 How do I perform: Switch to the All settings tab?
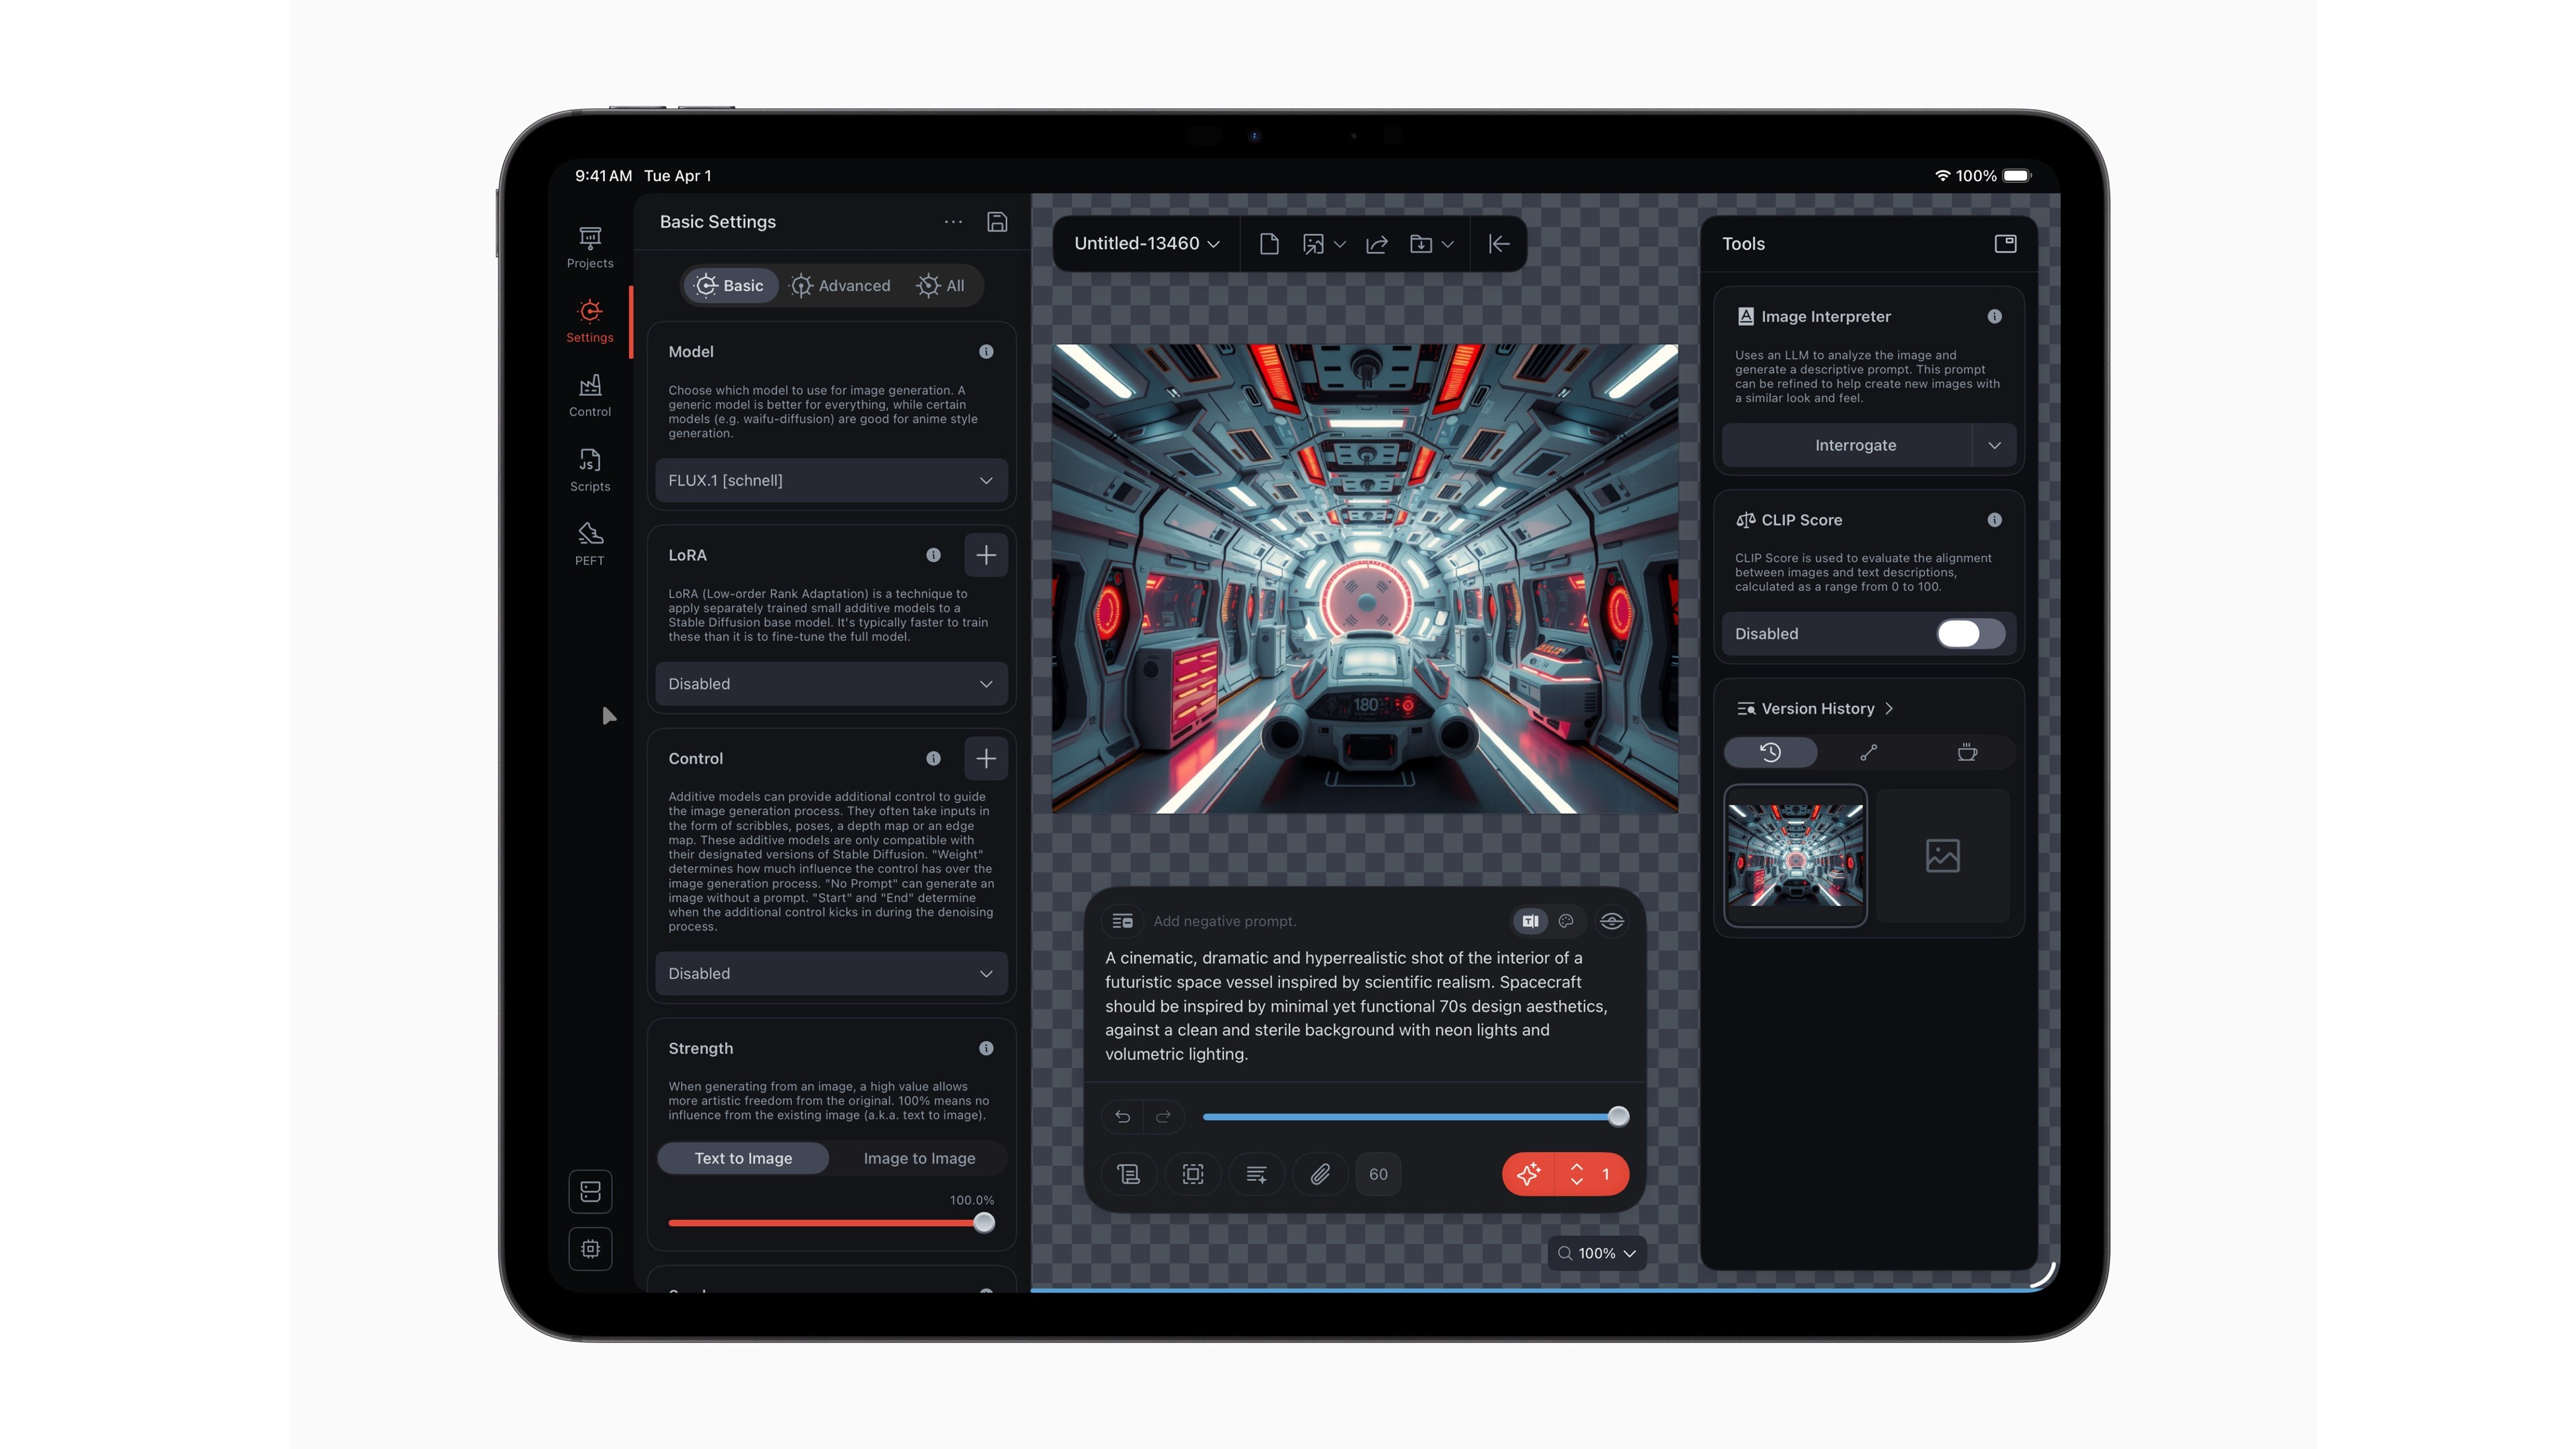click(941, 286)
